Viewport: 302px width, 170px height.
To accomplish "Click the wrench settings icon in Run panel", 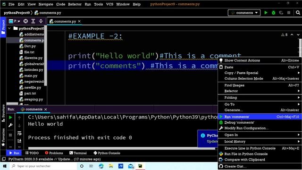I will [x=10, y=125].
